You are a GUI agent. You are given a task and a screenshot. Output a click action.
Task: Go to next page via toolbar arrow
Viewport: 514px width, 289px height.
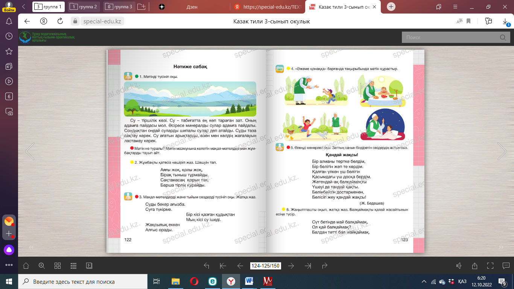point(291,266)
